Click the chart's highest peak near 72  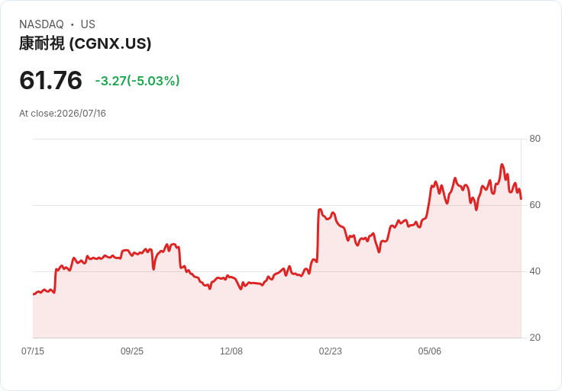coord(502,165)
